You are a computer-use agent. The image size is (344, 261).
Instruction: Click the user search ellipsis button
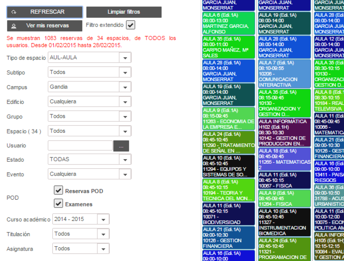point(121,146)
